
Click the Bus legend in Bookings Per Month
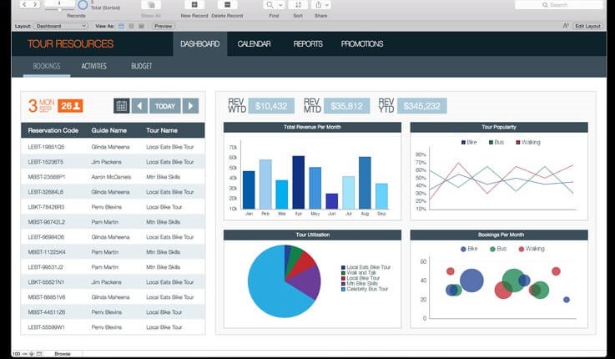click(x=498, y=249)
